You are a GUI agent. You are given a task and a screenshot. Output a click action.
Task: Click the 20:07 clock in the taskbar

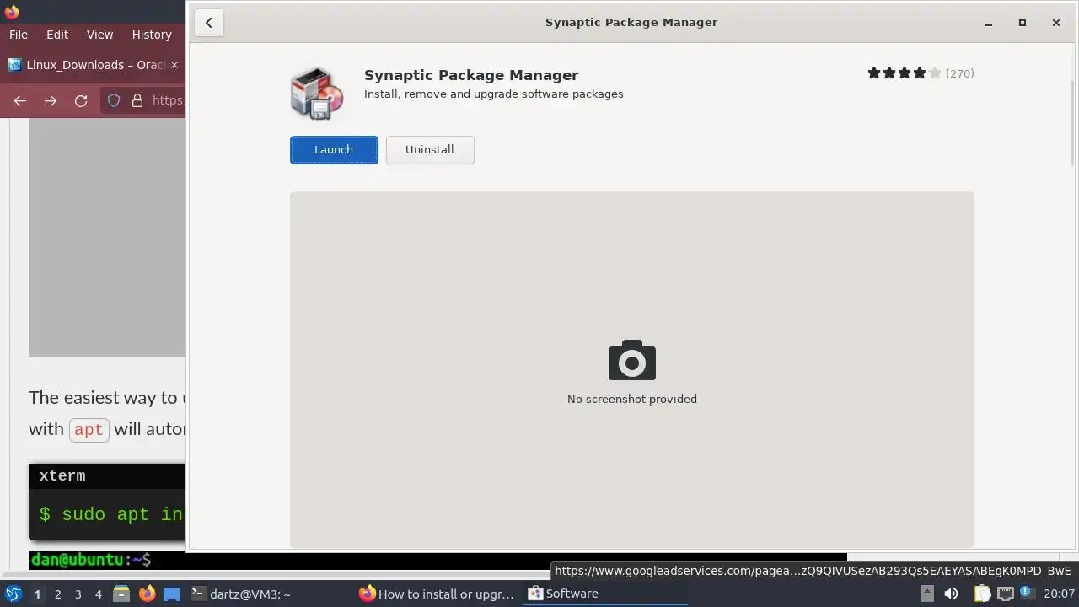1059,594
